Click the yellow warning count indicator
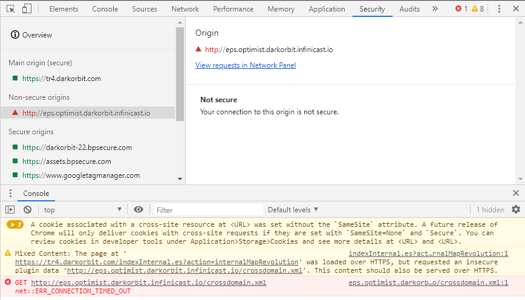The width and height of the screenshot is (525, 300). click(x=478, y=8)
